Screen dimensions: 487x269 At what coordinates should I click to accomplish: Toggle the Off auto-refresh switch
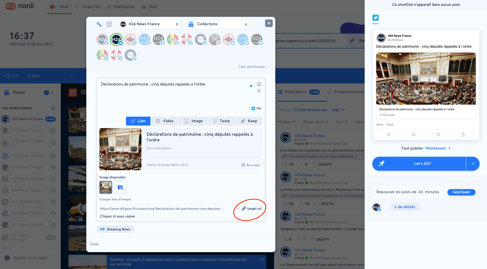pyautogui.click(x=12, y=76)
